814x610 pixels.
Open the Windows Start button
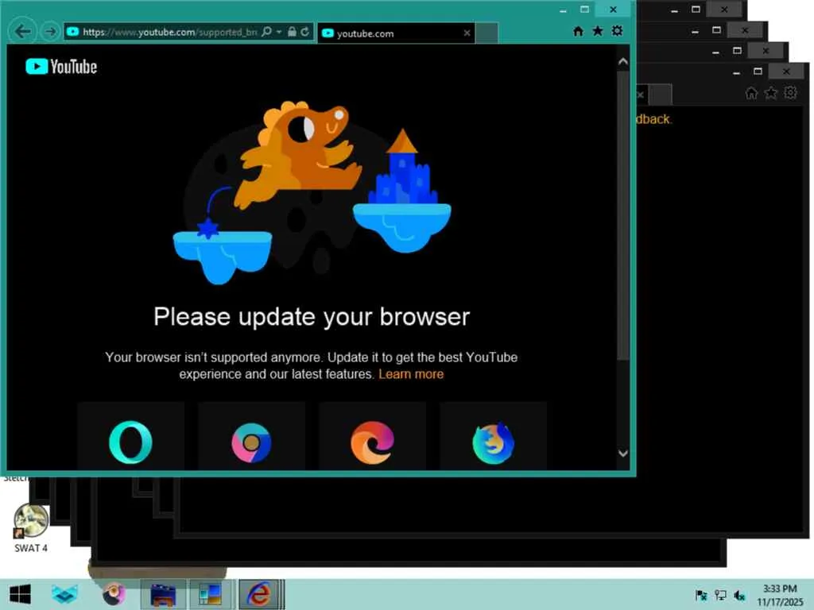tap(20, 594)
